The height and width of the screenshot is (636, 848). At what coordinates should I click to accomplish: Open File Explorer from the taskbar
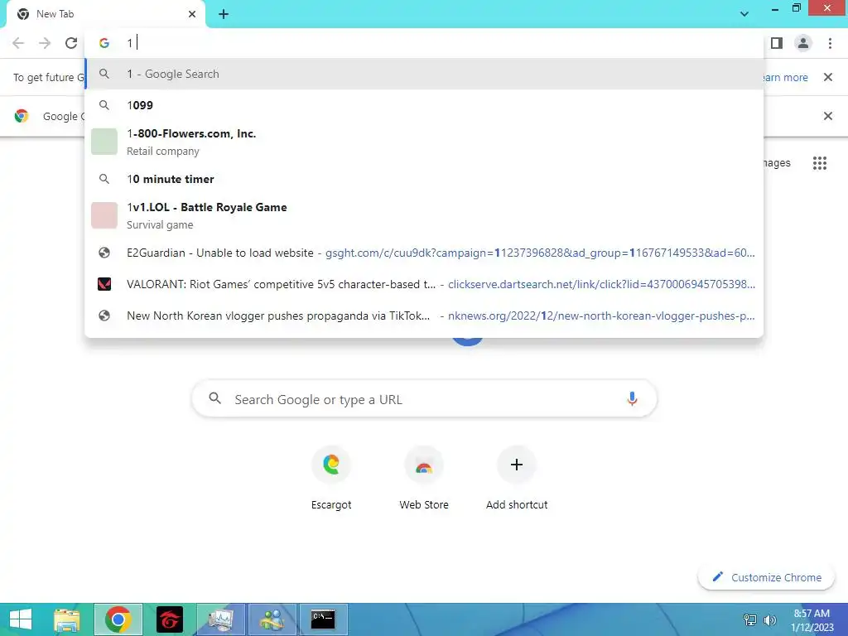pyautogui.click(x=66, y=619)
